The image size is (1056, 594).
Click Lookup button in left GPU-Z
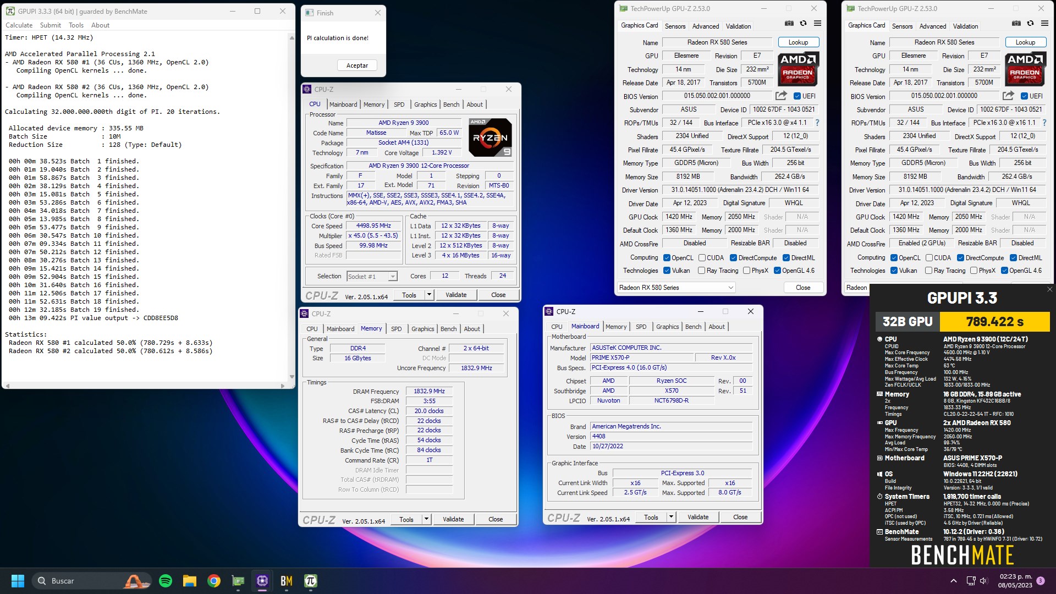[798, 42]
